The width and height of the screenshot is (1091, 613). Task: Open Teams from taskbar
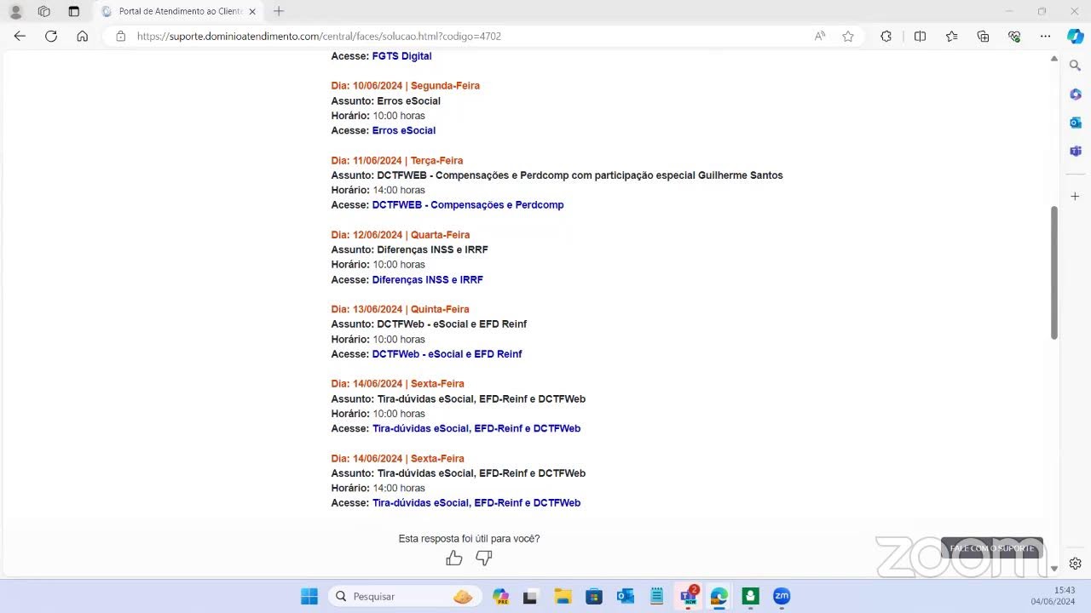click(688, 596)
